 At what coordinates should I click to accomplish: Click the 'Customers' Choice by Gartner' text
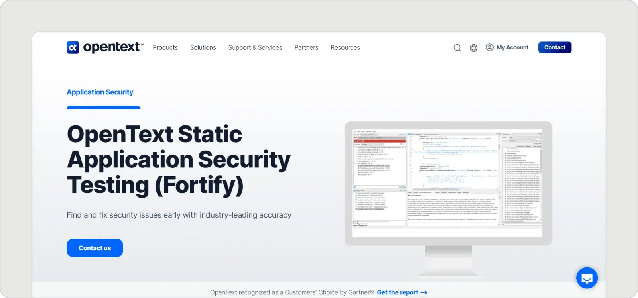click(x=329, y=292)
